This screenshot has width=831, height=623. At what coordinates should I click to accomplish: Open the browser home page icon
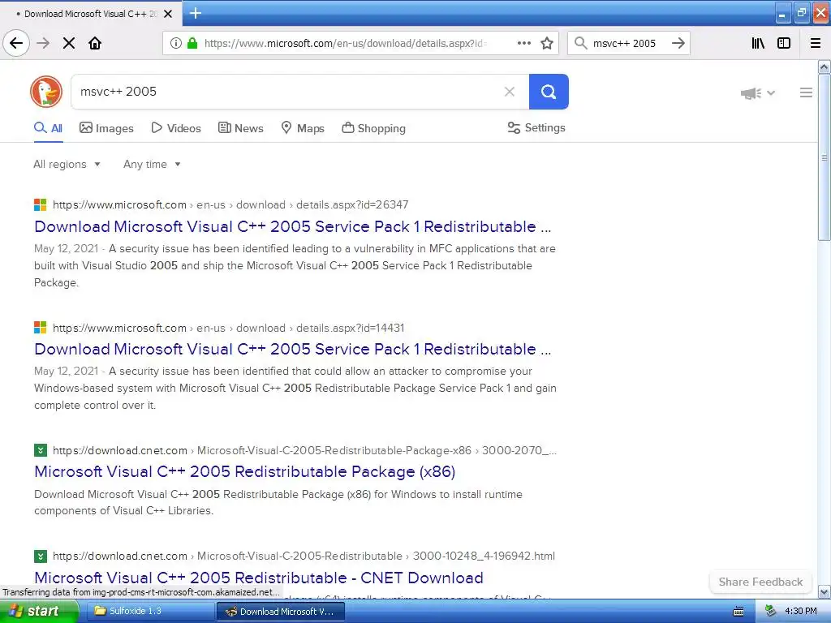pos(95,43)
